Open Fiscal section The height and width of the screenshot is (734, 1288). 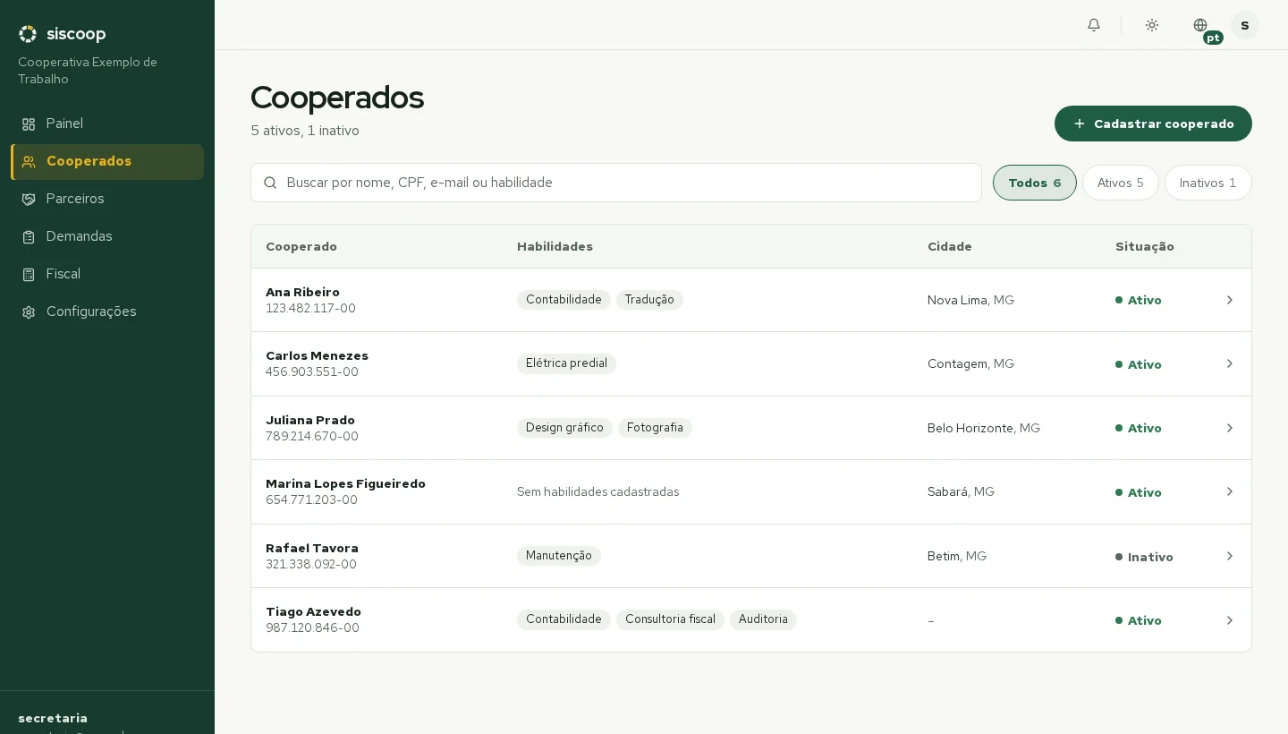[107, 275]
